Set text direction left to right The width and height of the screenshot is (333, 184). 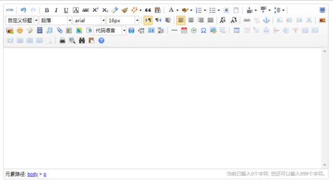click(148, 20)
